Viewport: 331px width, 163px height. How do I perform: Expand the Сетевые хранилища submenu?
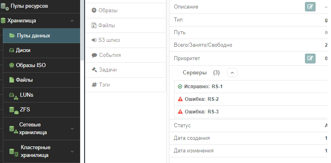click(72, 128)
